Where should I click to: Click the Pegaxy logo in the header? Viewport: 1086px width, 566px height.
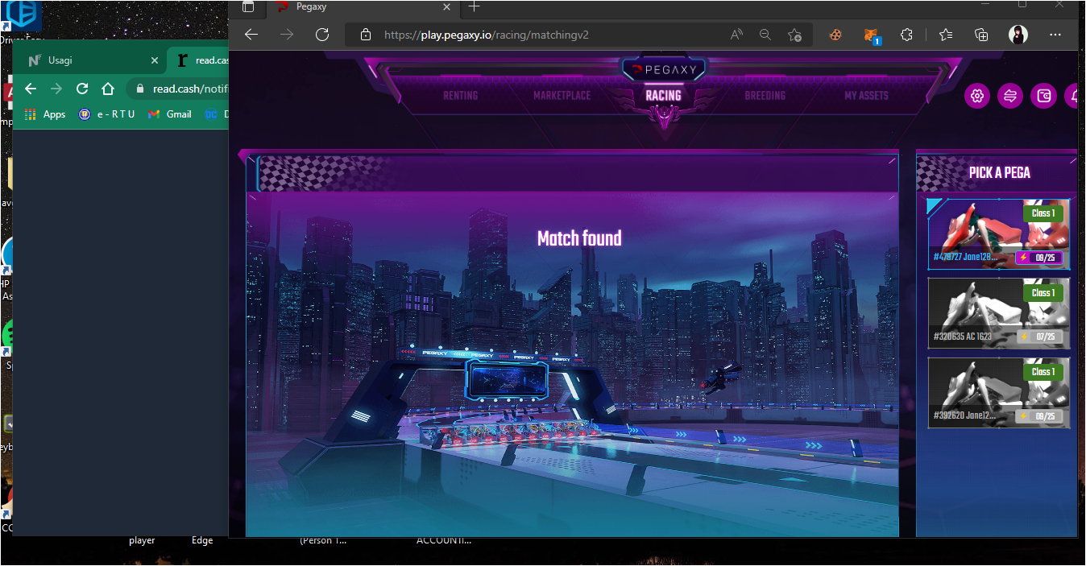coord(665,70)
